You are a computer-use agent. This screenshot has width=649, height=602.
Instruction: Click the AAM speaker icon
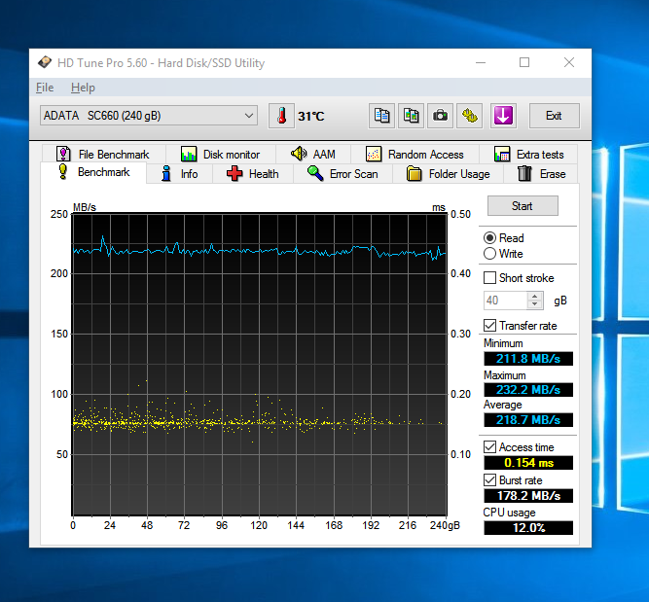[x=299, y=154]
